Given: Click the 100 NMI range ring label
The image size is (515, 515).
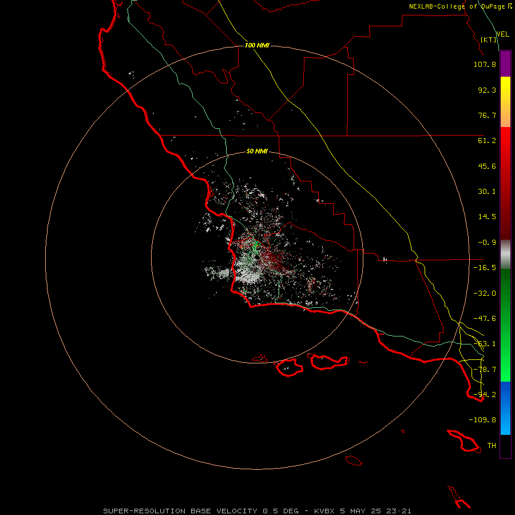Looking at the screenshot, I should (x=257, y=45).
